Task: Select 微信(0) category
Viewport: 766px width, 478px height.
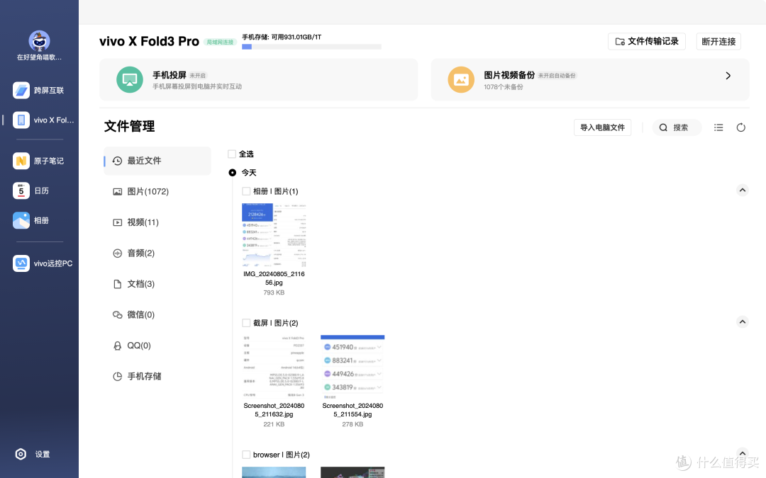Action: tap(157, 314)
